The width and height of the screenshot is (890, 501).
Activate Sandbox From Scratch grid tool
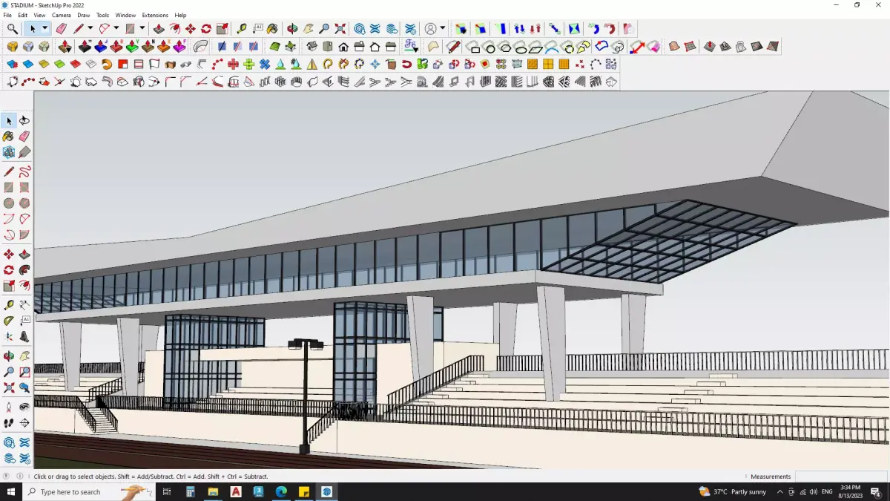[690, 47]
